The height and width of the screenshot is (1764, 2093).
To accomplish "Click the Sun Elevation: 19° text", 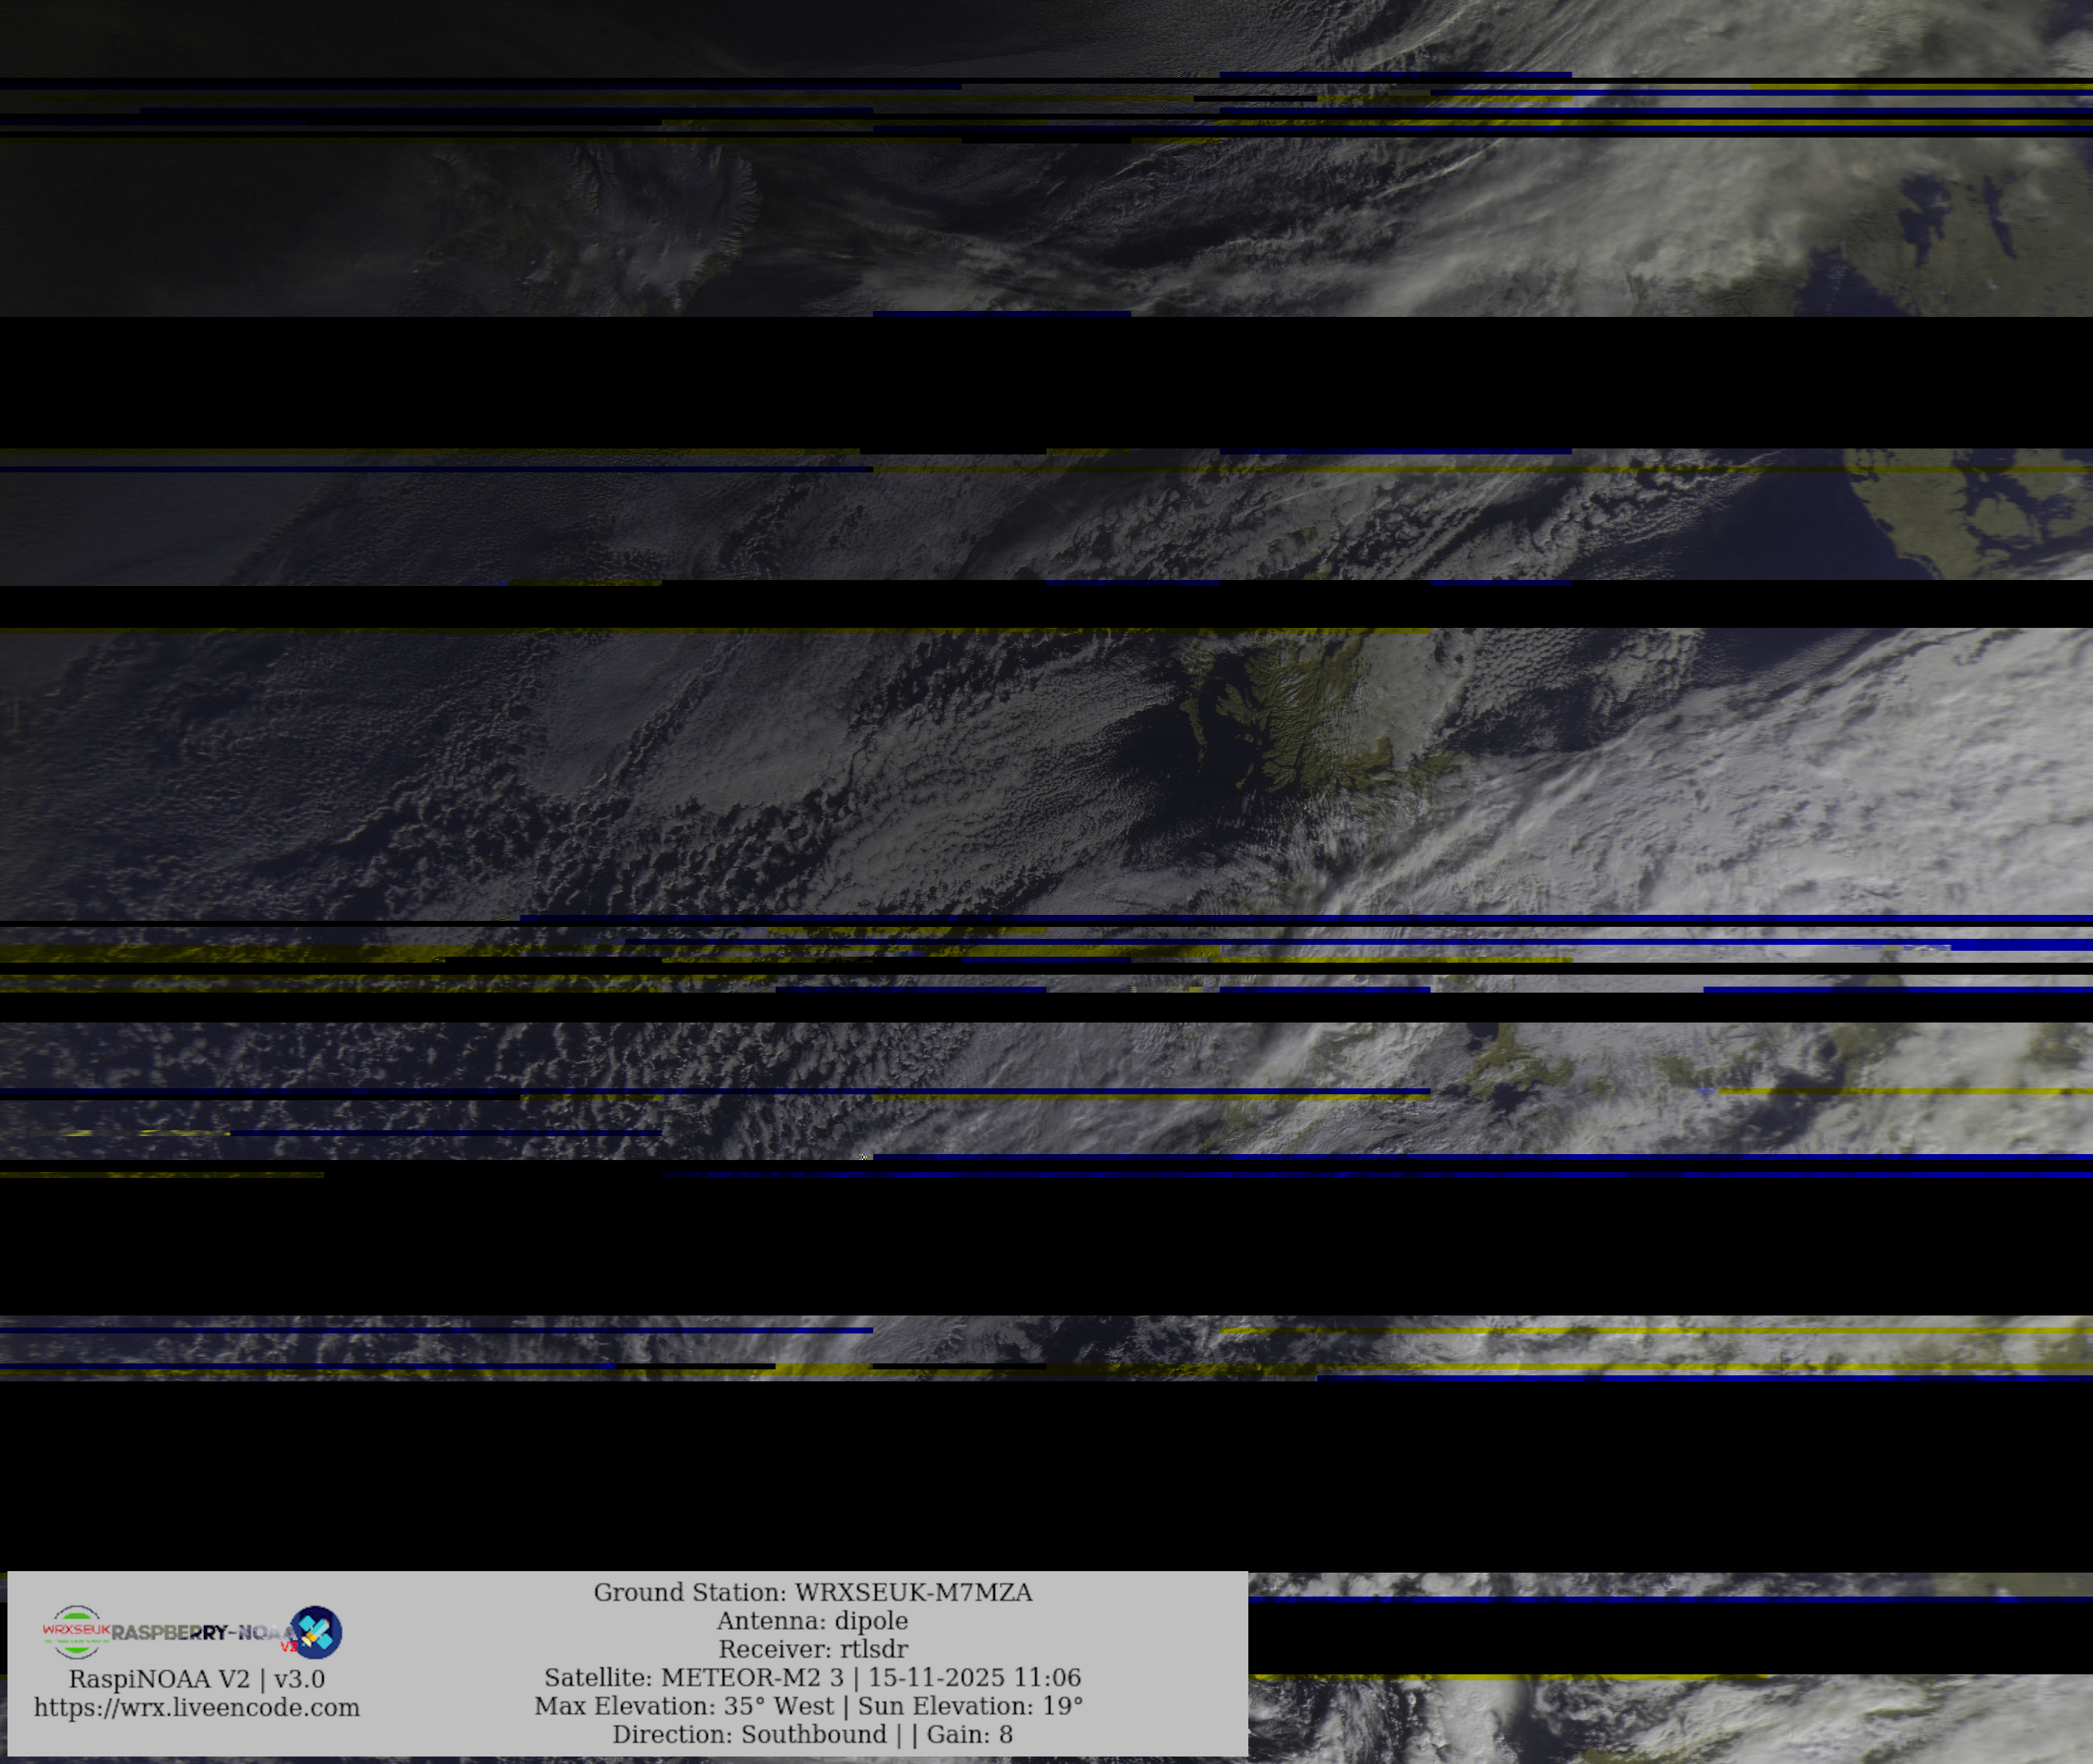I will [x=970, y=1705].
